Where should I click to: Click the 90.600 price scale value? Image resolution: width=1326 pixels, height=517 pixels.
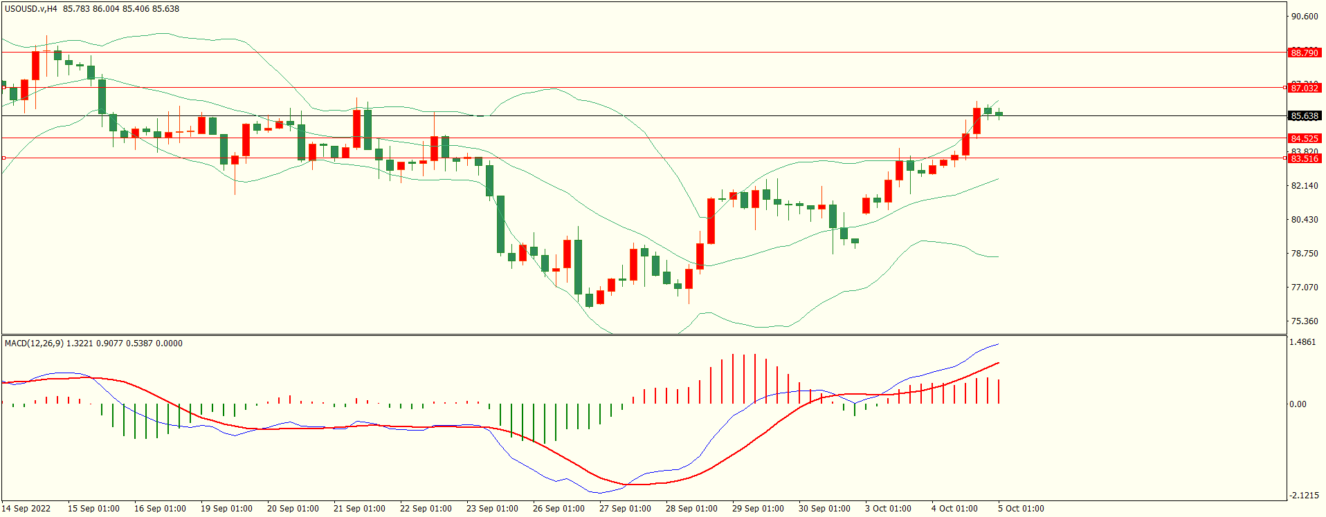point(1305,17)
